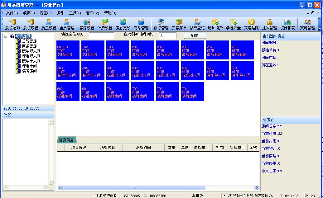Select room tile 303 豪华双人间
Screen dimensions: 323x198
pyautogui.click(x=68, y=71)
